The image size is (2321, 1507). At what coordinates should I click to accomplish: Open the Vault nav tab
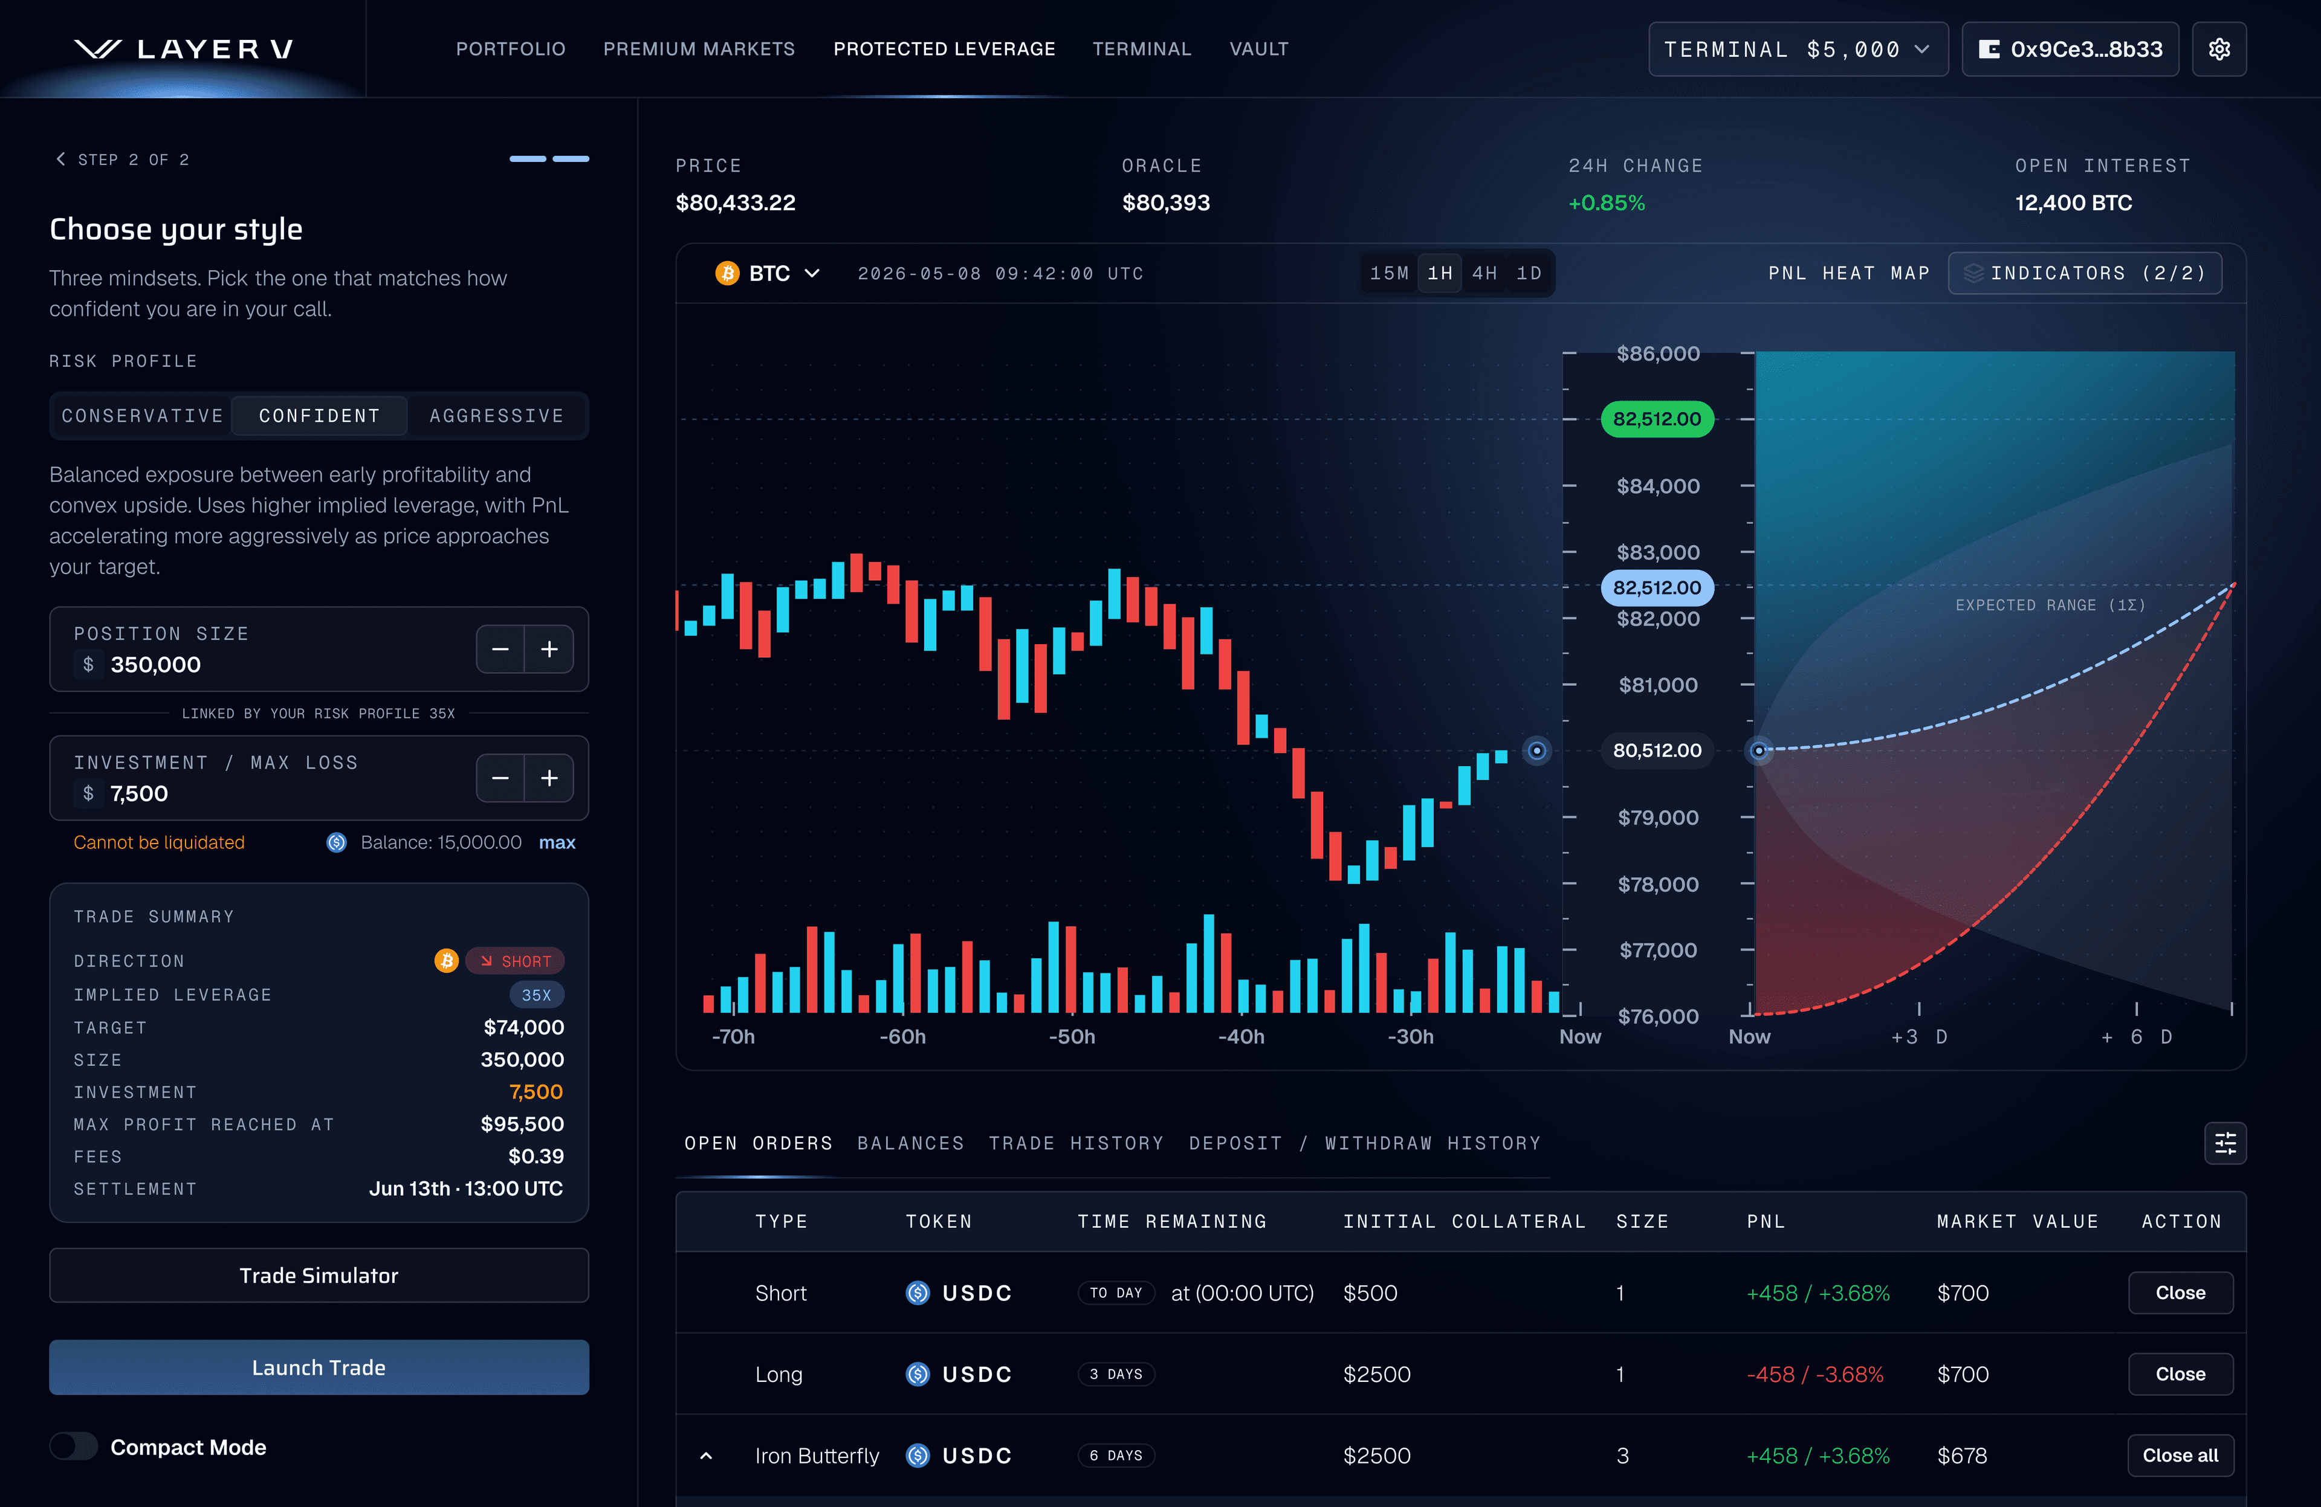pos(1259,49)
